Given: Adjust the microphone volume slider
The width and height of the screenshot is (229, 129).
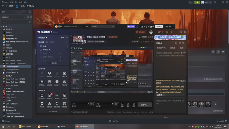Looking at the screenshot, I should 83,104.
